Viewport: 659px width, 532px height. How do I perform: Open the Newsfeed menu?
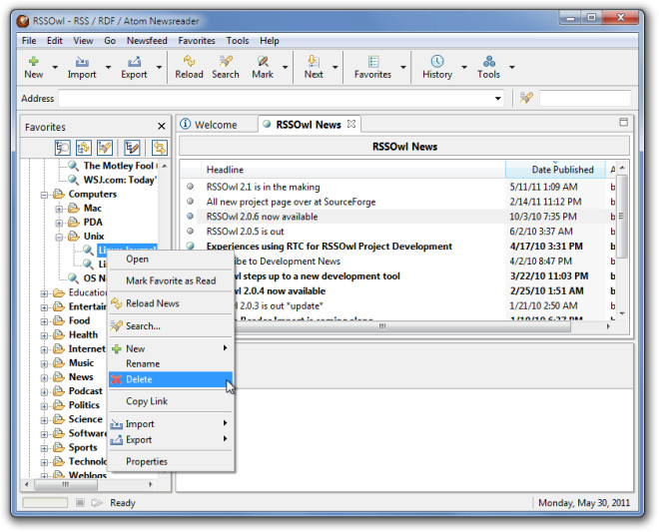147,41
